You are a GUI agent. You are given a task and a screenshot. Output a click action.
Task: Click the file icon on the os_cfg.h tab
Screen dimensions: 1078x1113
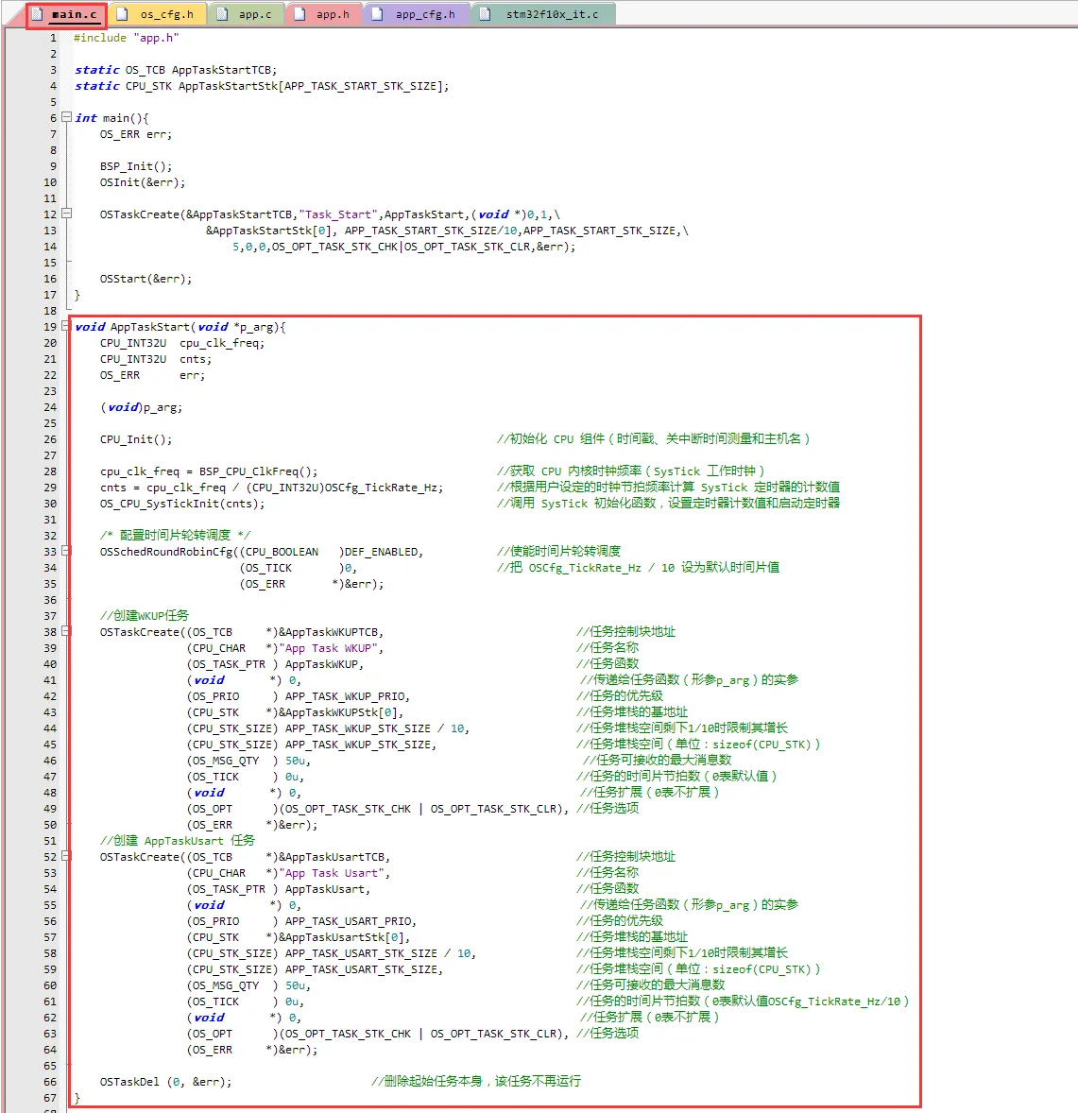123,14
